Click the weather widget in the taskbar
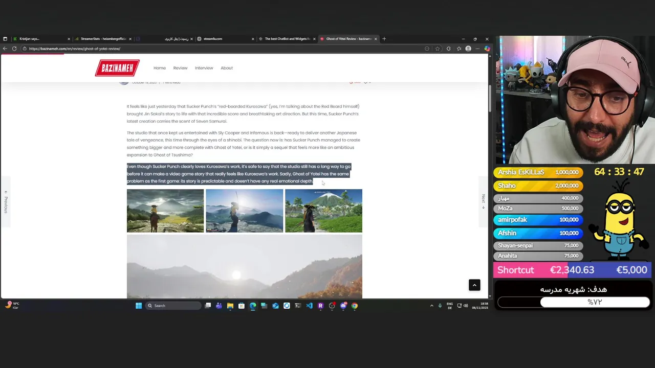The height and width of the screenshot is (368, 655). click(12, 305)
